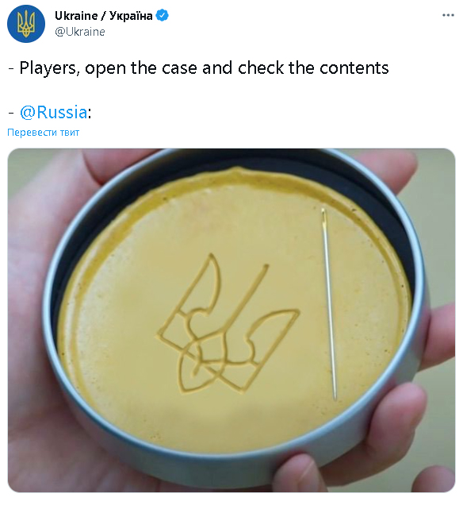
Task: Follow the @Russia mention link
Action: (x=53, y=112)
